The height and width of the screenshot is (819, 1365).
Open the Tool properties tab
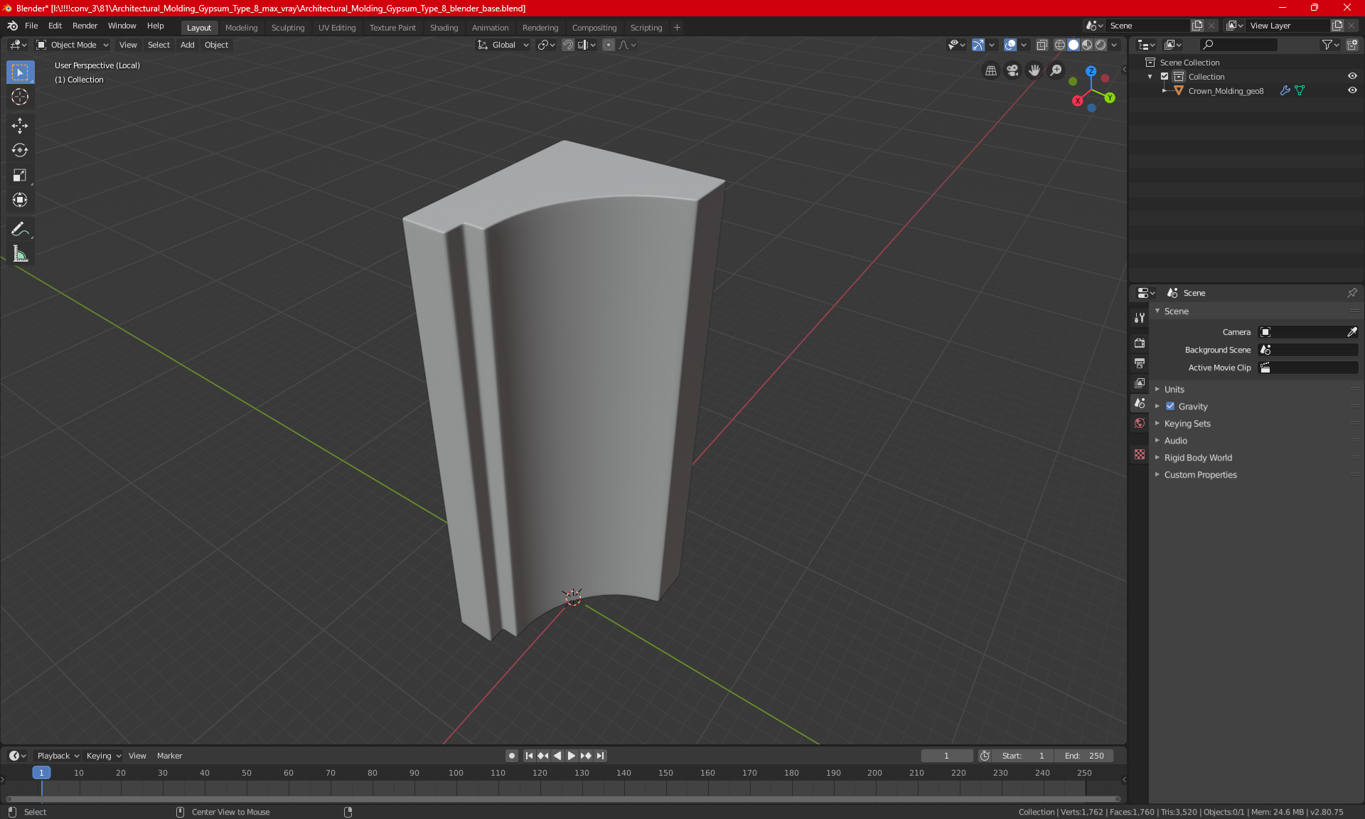click(x=1140, y=318)
